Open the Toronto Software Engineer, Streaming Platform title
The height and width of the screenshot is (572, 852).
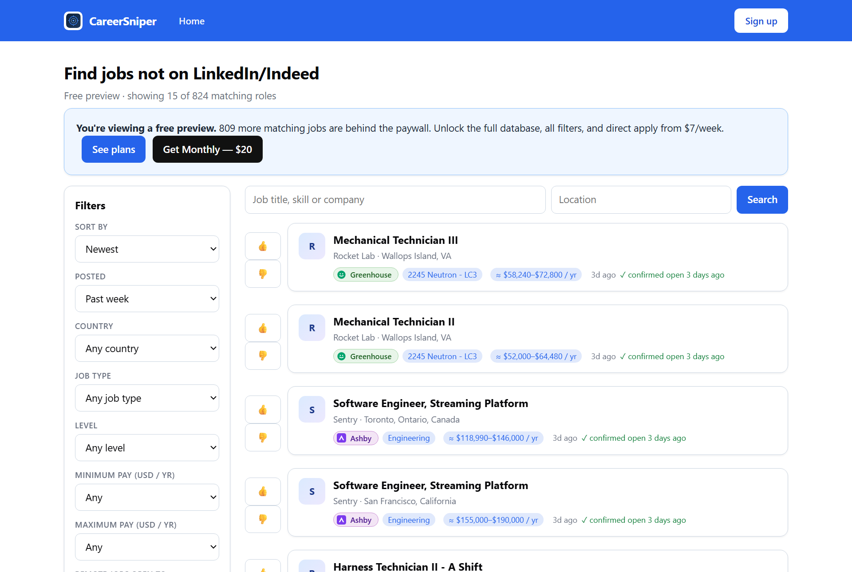click(430, 404)
